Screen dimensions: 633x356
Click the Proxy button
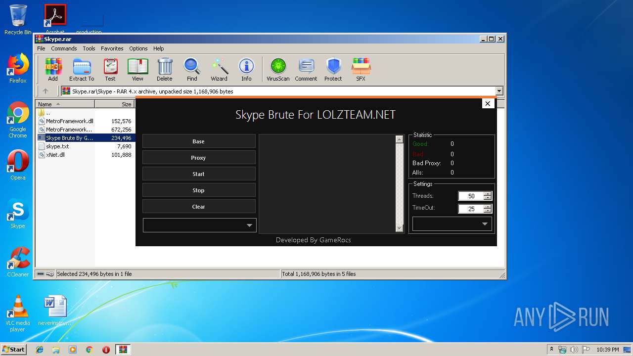(x=199, y=158)
